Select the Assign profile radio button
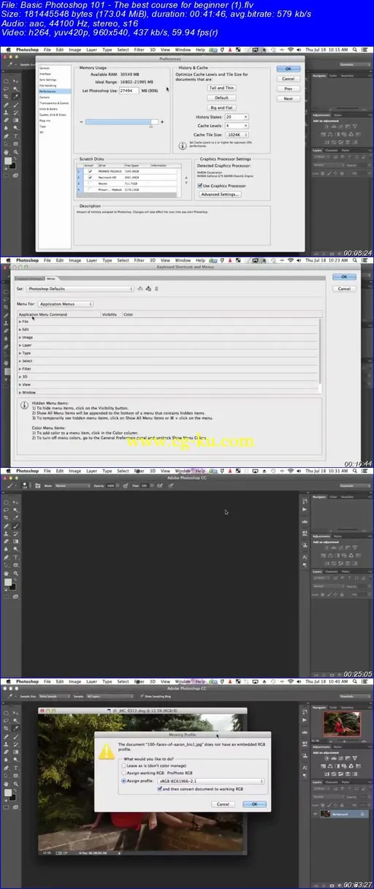Image resolution: width=374 pixels, height=889 pixels. tap(123, 781)
